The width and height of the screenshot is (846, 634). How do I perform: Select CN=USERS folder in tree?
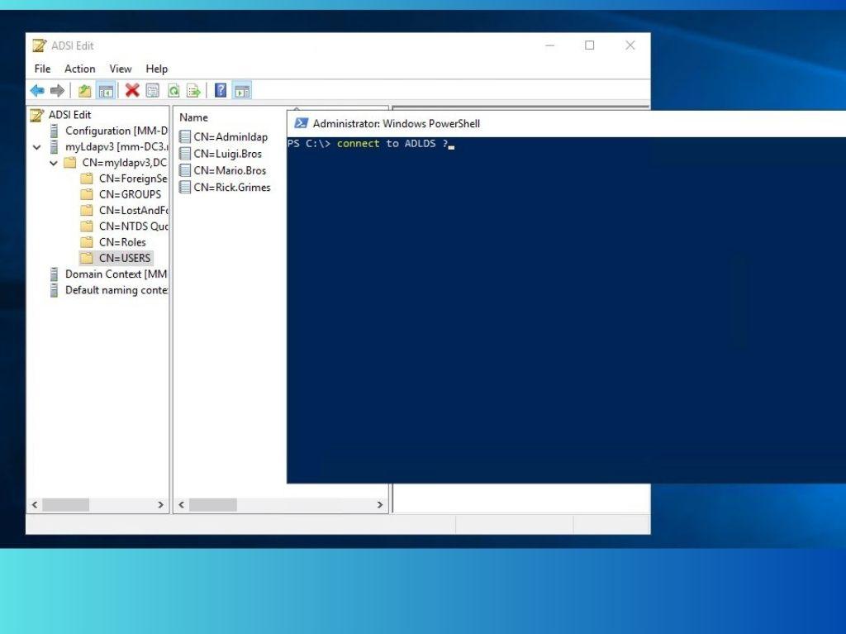coord(125,258)
